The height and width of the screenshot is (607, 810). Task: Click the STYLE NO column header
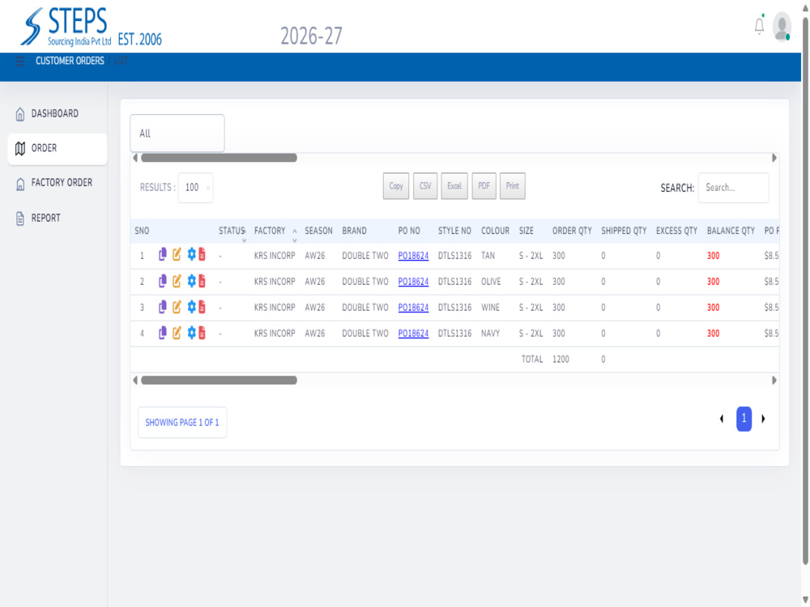454,231
